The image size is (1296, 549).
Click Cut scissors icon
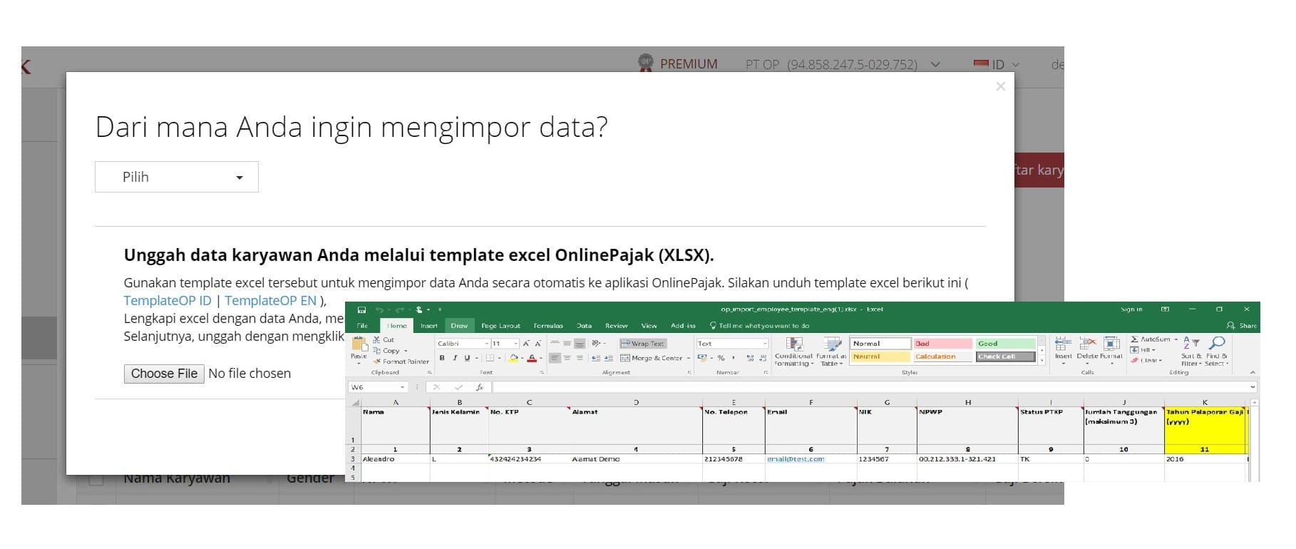[376, 339]
